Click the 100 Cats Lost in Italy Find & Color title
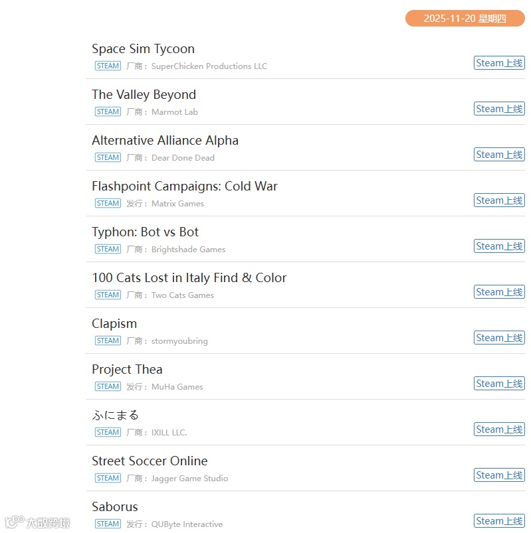Viewport: 531px width, 533px height. [x=189, y=278]
